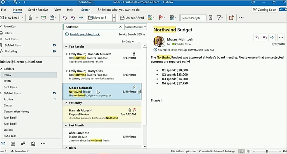The height and width of the screenshot is (154, 287).
Task: Open the File menu
Action: tap(3, 10)
